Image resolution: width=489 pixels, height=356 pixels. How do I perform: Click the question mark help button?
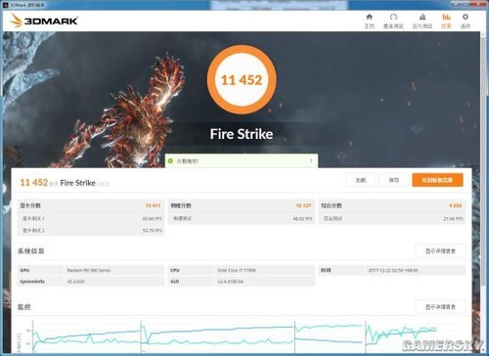coord(311,161)
